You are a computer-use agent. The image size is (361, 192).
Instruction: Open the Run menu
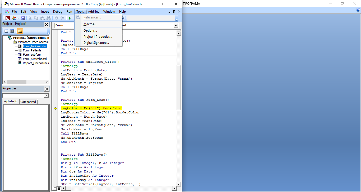point(69,12)
